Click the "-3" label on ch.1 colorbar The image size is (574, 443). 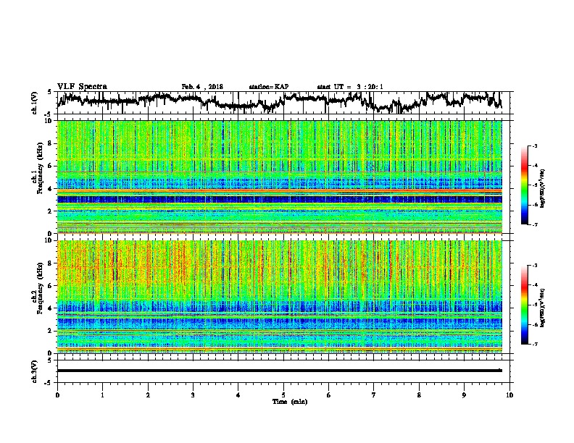tap(534, 145)
